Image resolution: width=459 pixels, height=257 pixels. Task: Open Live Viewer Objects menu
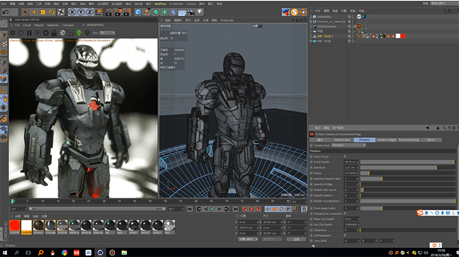[39, 25]
